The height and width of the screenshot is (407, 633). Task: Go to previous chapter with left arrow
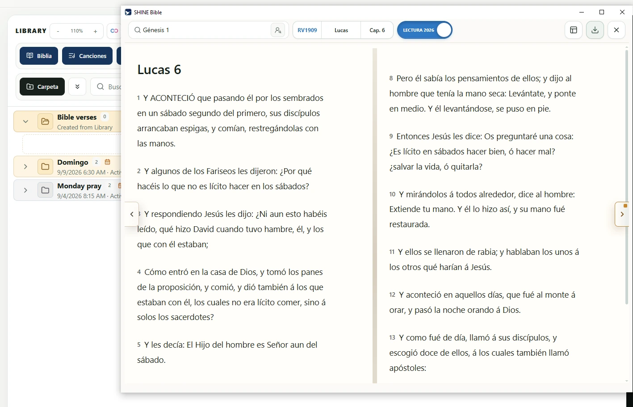(x=132, y=214)
